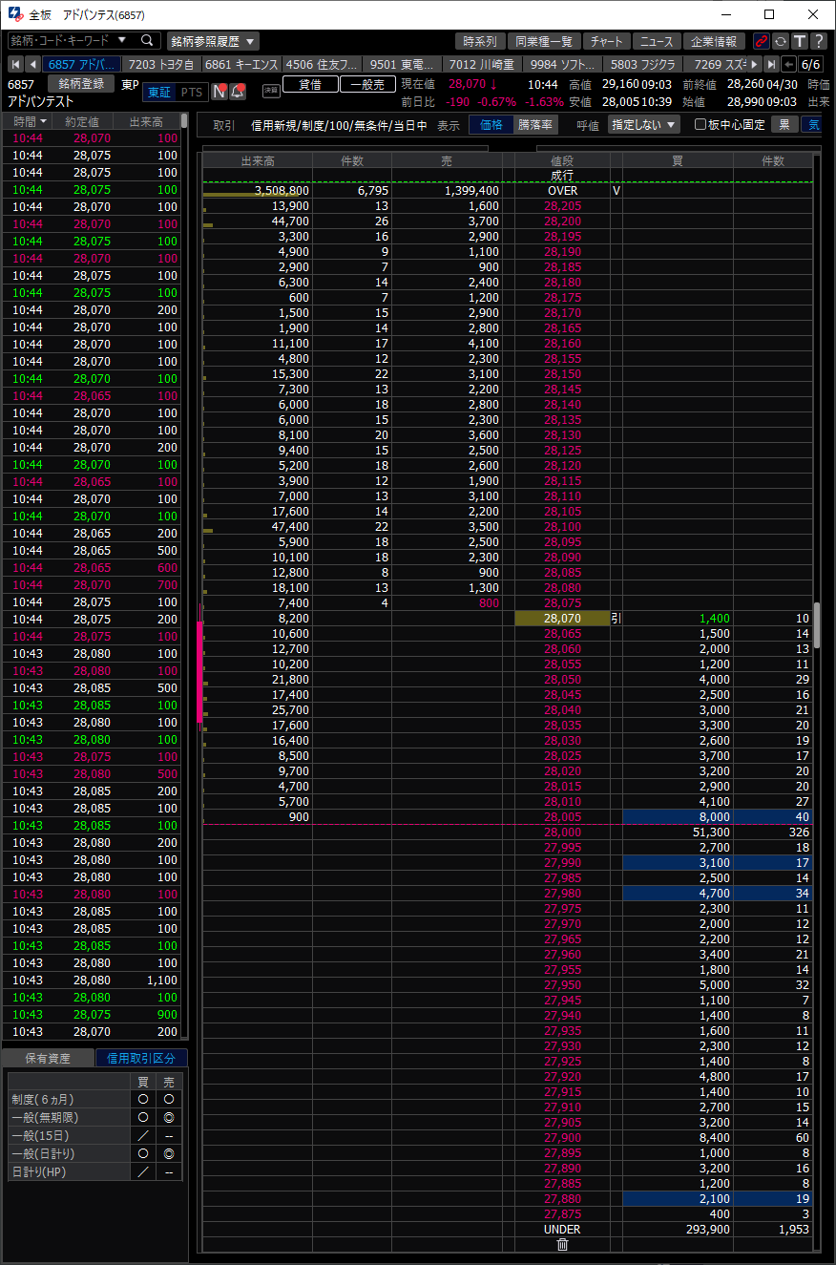Click ask price 28,075

562,603
